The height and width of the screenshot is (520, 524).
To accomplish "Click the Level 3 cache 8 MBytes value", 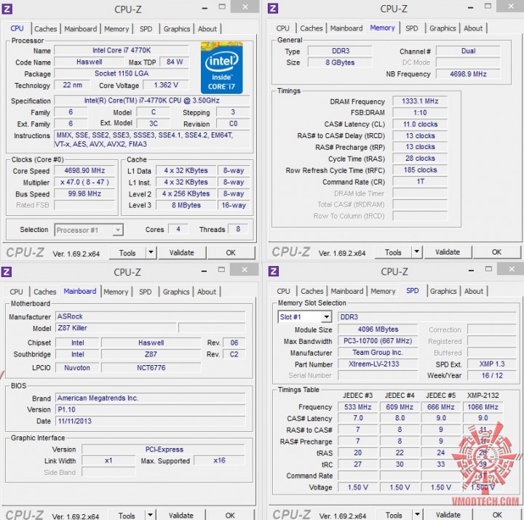I will click(186, 205).
